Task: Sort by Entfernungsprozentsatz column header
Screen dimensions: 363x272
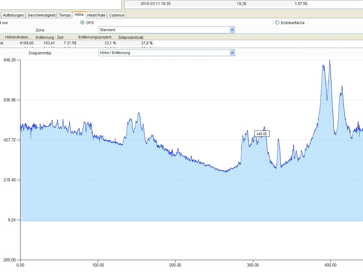Action: click(x=96, y=37)
